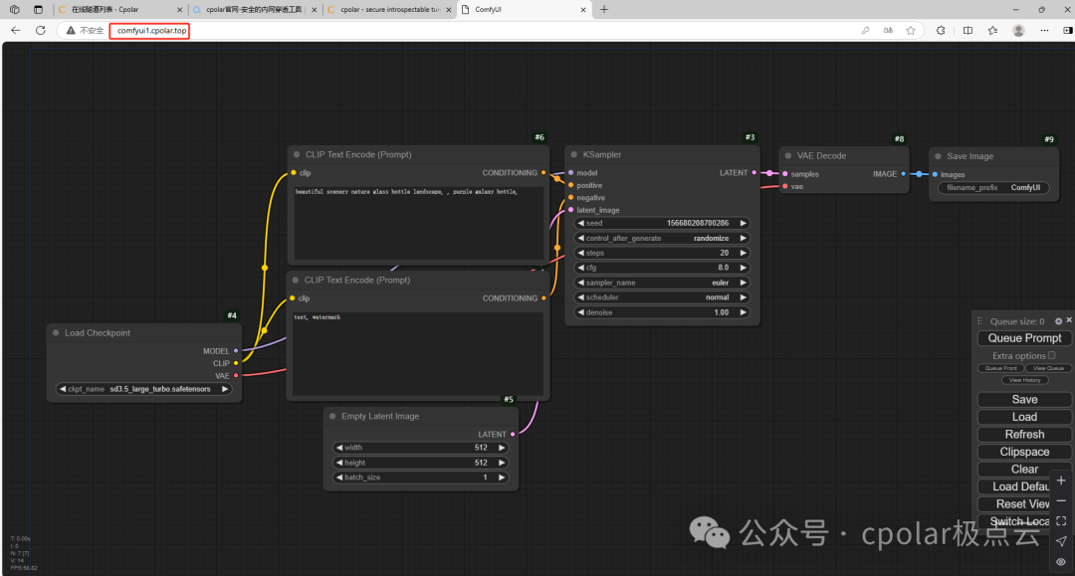Collapse the KSampler node via its title dot
The image size is (1075, 576).
tap(575, 154)
